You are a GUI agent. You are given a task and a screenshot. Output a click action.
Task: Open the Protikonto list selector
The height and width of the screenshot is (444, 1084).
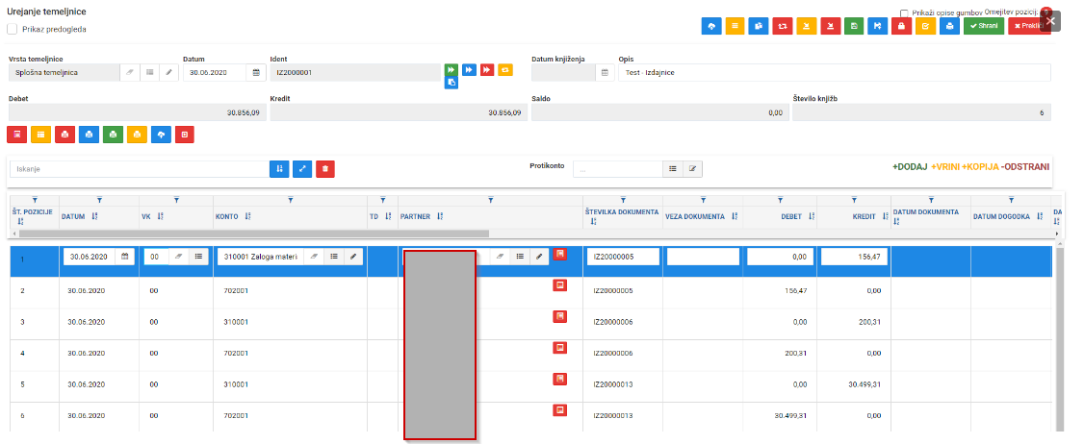coord(673,168)
